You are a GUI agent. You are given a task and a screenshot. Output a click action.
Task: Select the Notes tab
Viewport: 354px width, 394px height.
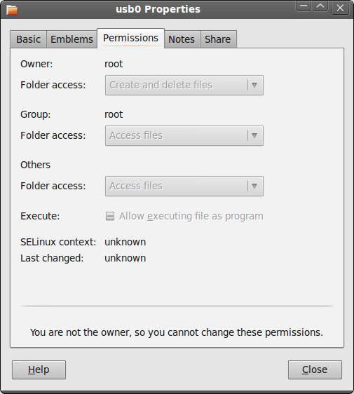pyautogui.click(x=182, y=39)
